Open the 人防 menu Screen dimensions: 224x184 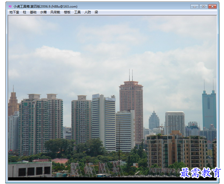pyautogui.click(x=88, y=12)
